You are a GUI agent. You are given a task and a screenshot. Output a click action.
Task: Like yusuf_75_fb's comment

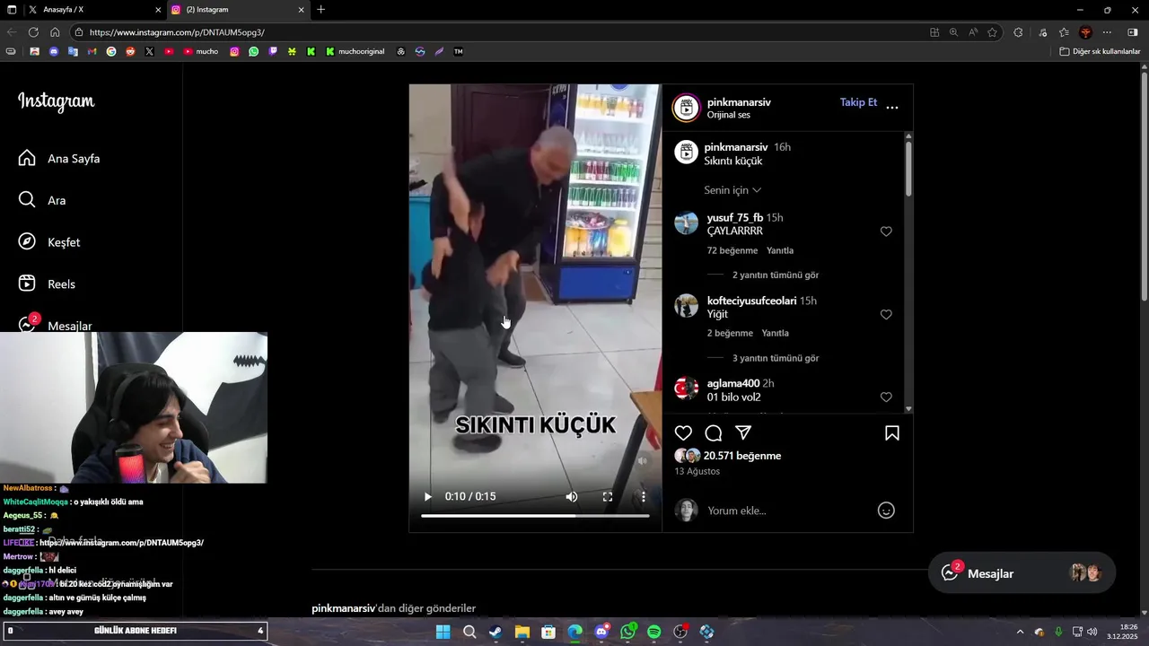coord(886,231)
